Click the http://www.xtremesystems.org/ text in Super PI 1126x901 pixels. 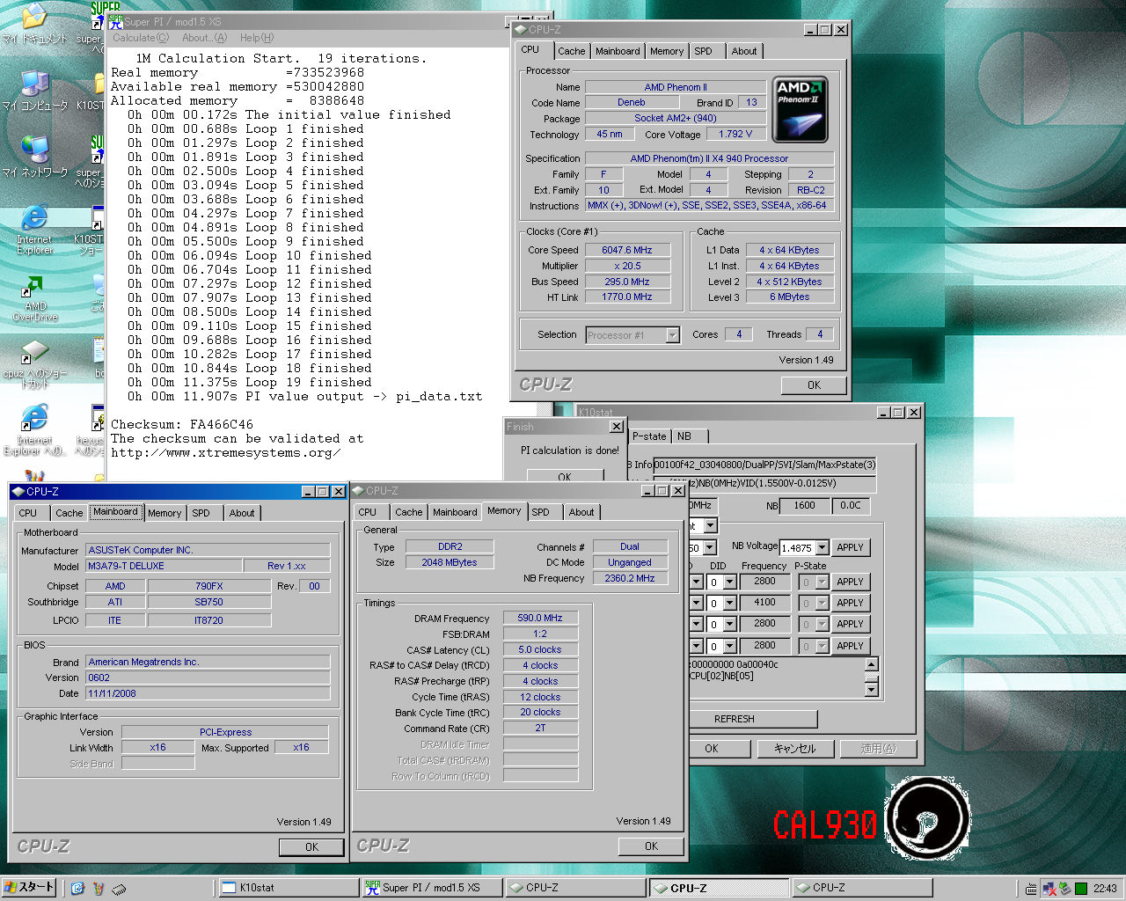click(x=225, y=452)
